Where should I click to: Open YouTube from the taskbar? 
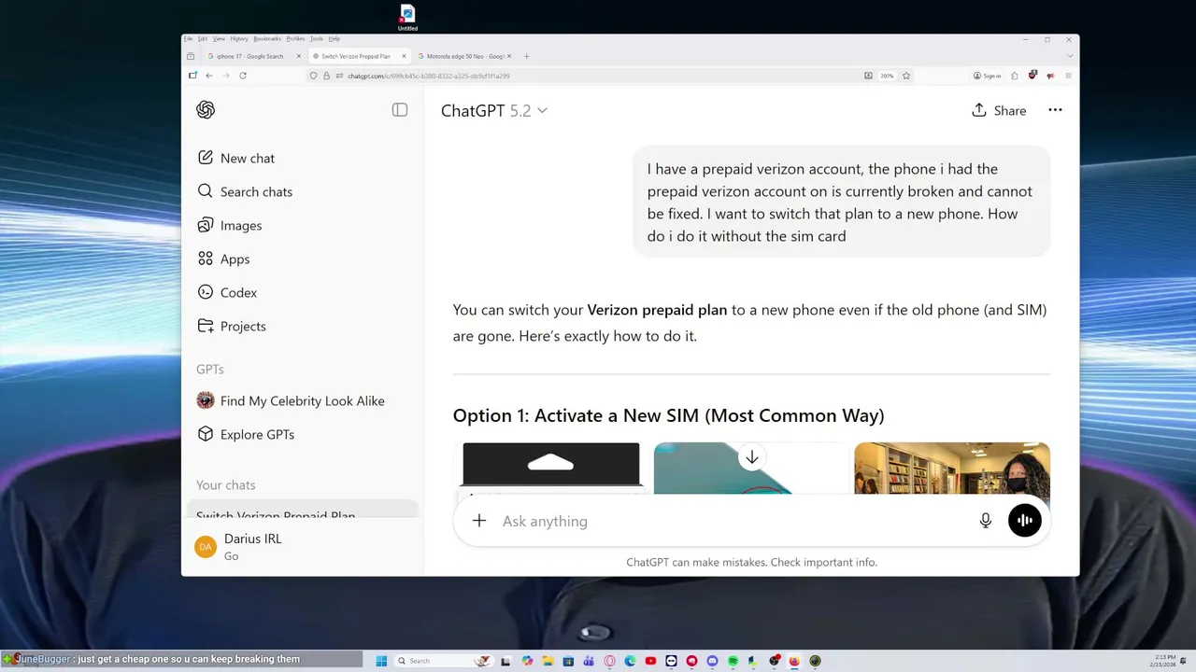click(650, 661)
